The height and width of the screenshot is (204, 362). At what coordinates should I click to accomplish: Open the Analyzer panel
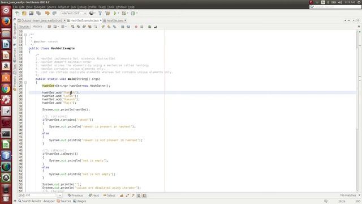(49, 201)
